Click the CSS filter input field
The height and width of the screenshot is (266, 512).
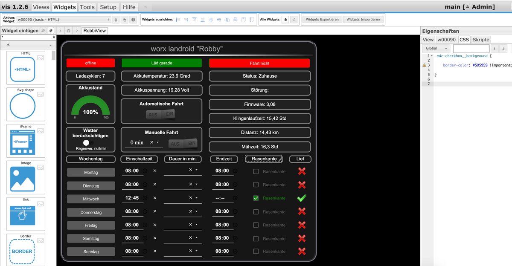pos(471,49)
